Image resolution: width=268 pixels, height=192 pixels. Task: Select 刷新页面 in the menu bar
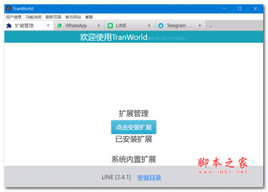pos(53,17)
